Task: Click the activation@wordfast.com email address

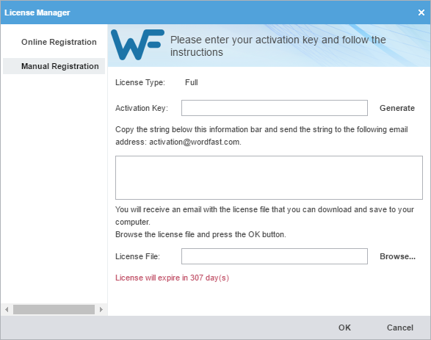Action: [195, 142]
